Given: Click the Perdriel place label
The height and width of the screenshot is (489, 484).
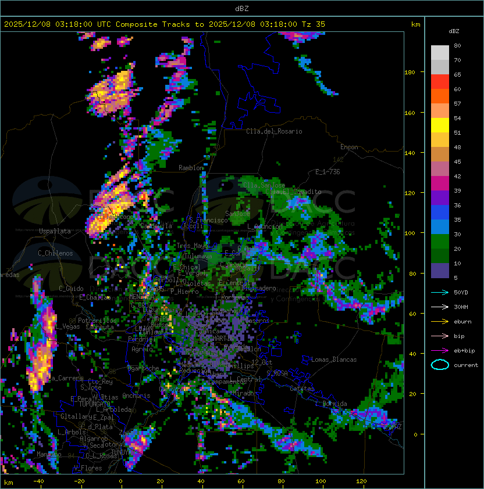Looking at the screenshot, I should [141, 339].
